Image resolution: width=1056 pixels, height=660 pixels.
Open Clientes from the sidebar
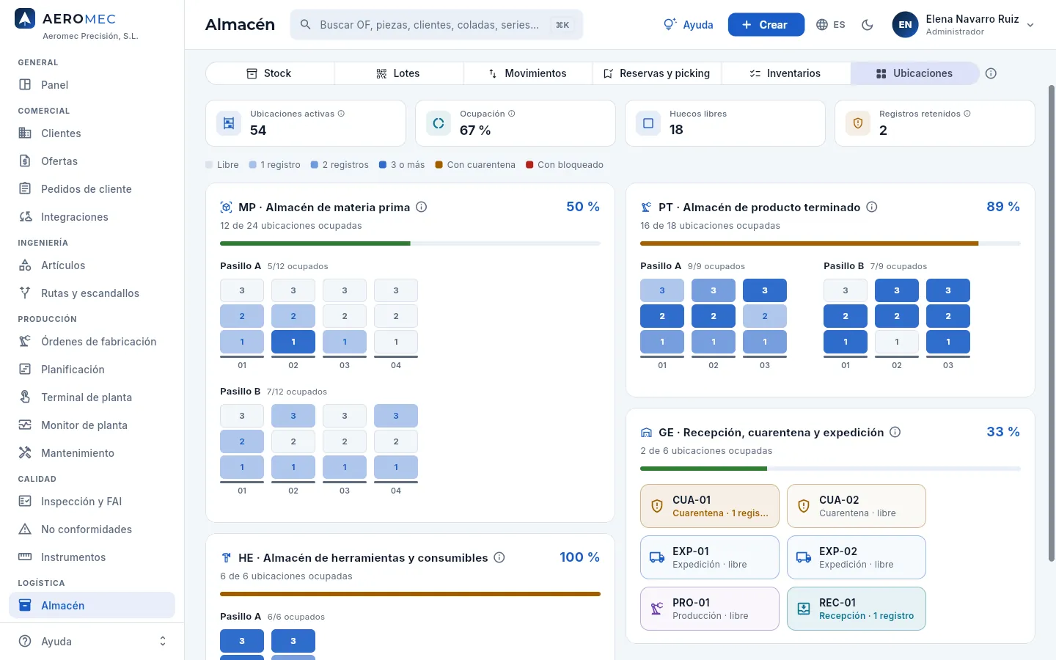pyautogui.click(x=92, y=133)
